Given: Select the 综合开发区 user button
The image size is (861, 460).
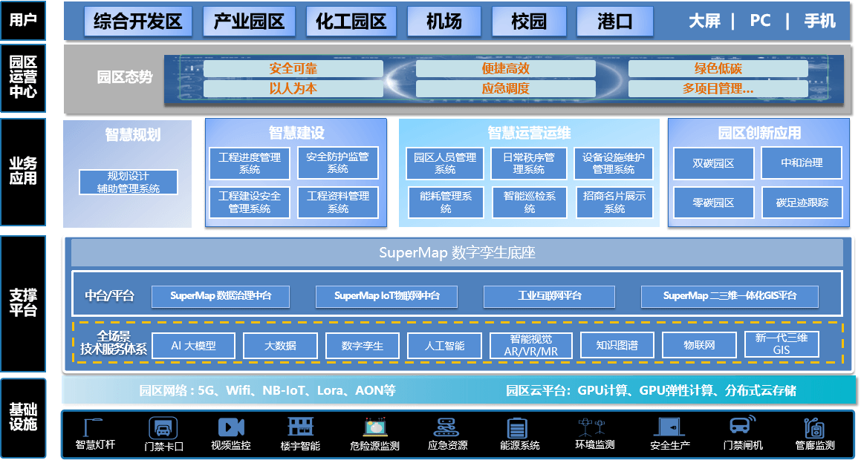Looking at the screenshot, I should 138,22.
